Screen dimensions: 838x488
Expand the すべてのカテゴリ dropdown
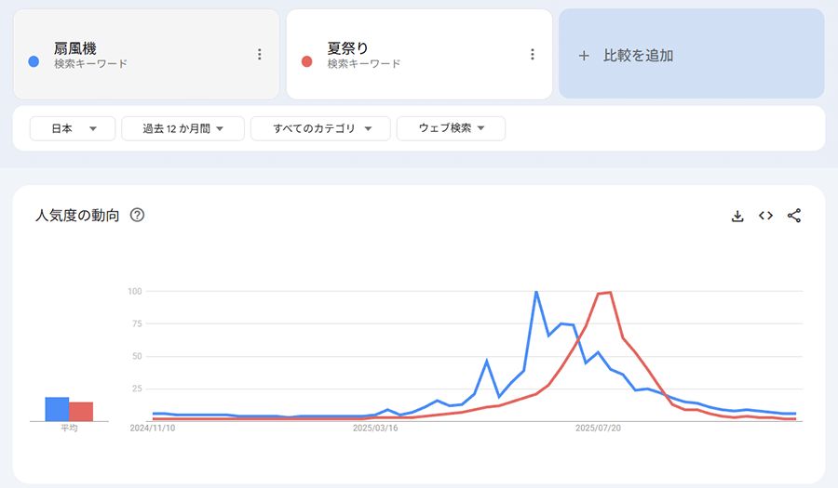pyautogui.click(x=319, y=128)
